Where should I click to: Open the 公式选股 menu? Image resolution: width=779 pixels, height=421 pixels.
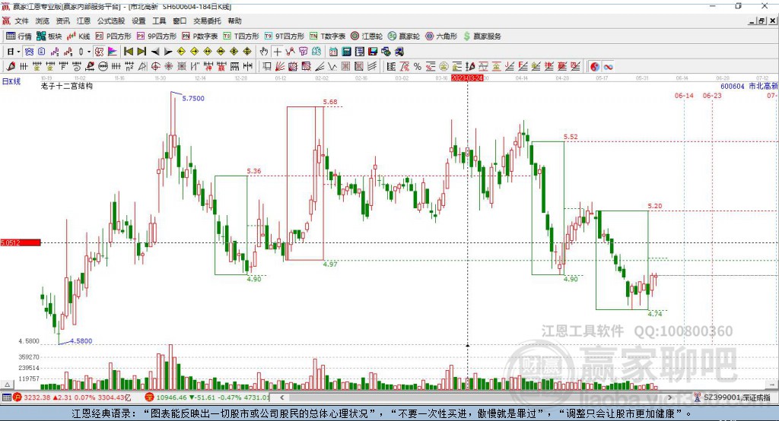(111, 21)
